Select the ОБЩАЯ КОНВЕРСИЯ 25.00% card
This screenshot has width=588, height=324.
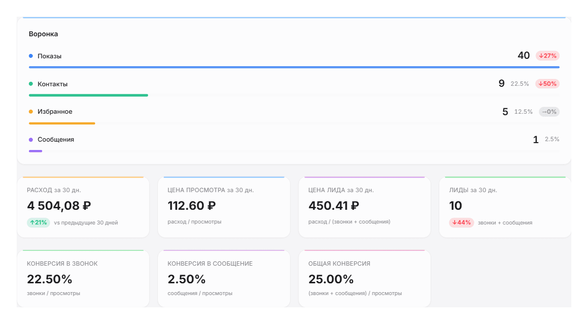[364, 278]
